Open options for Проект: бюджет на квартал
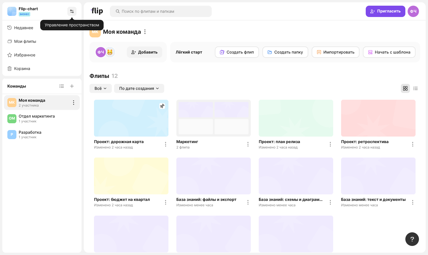The image size is (428, 255). tap(166, 202)
